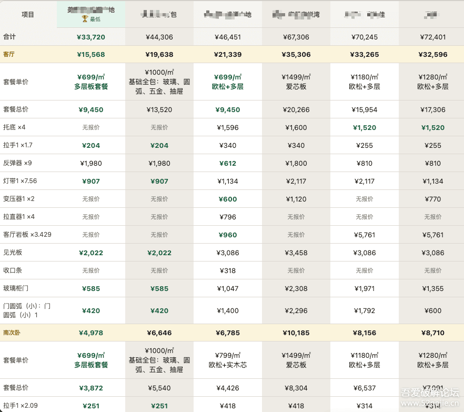This screenshot has height=412, width=464.
Task: Collapse the 客厅 section header row
Action: point(9,54)
